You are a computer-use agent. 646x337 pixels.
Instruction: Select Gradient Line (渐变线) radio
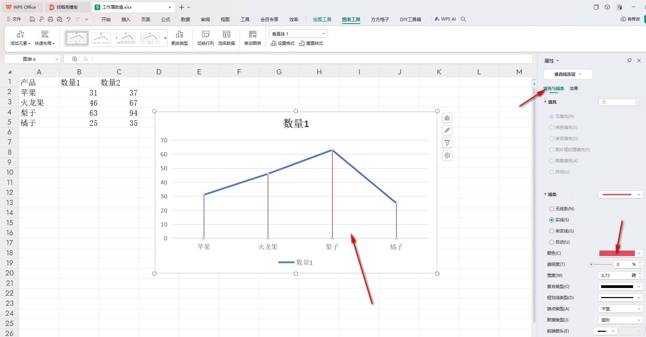tap(551, 231)
